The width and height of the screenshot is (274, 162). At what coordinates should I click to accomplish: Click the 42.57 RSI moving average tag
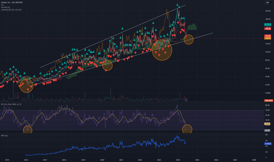coord(268,124)
